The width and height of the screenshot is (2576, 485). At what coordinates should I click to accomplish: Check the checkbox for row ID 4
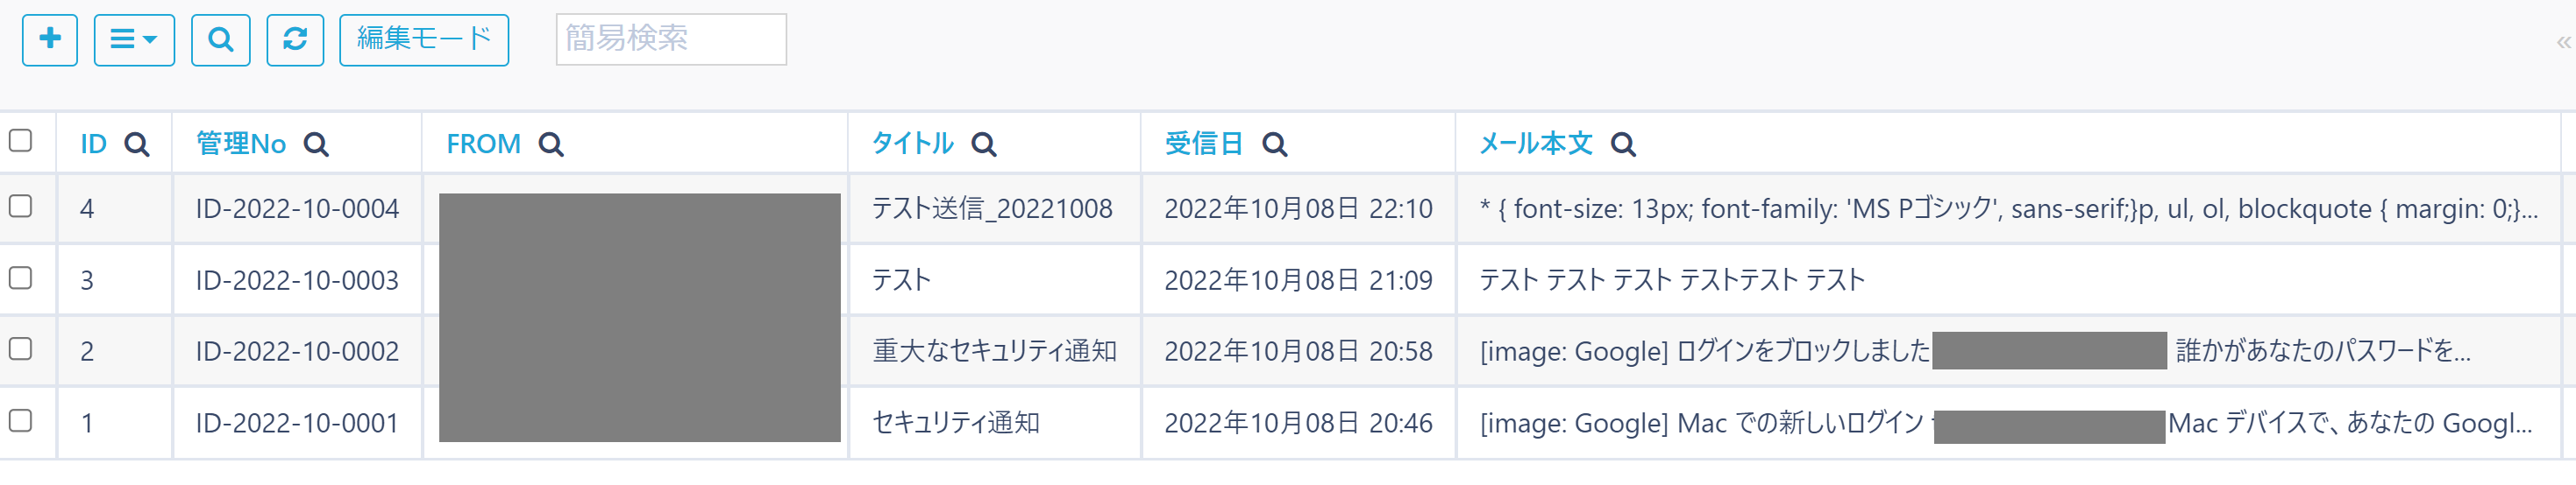click(x=21, y=207)
